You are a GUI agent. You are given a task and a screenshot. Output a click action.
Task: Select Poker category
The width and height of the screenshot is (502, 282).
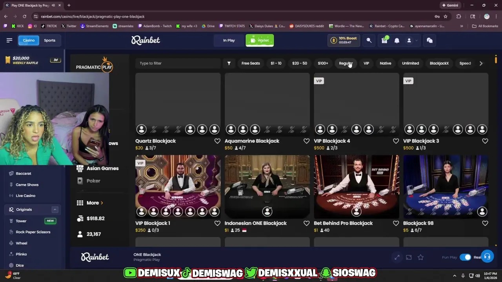click(x=89, y=181)
